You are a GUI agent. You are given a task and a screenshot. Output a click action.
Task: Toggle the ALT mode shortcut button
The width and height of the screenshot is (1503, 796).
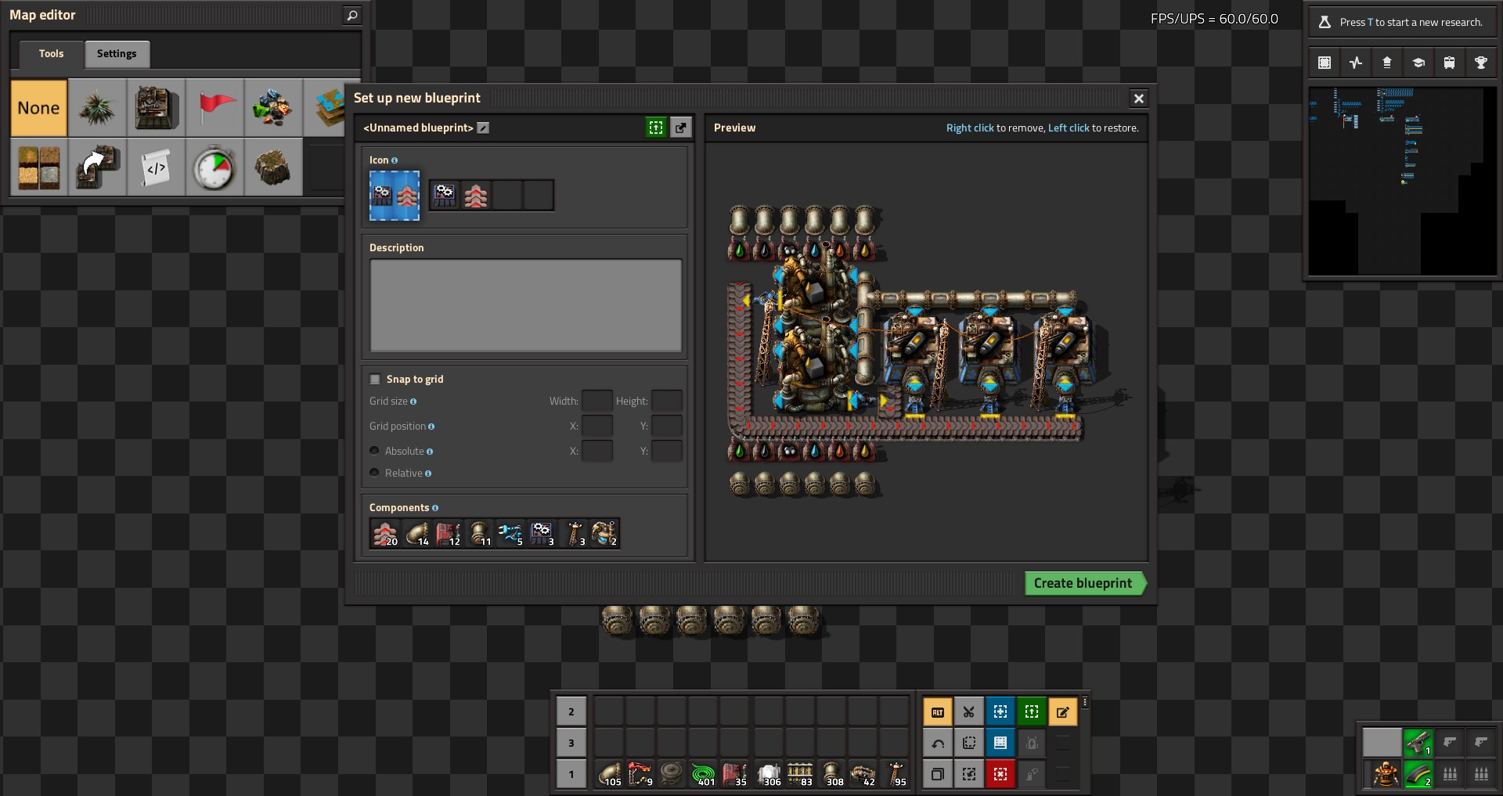coord(938,711)
